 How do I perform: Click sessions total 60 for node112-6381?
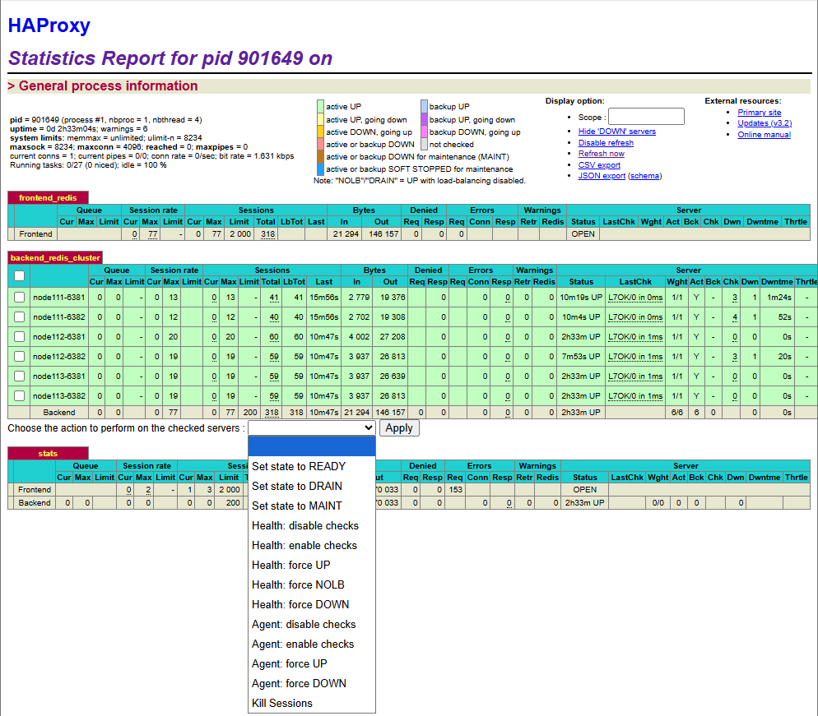point(274,337)
